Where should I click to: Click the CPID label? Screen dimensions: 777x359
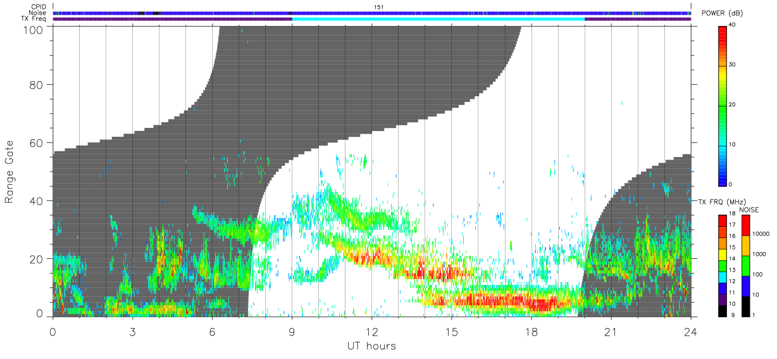point(39,7)
